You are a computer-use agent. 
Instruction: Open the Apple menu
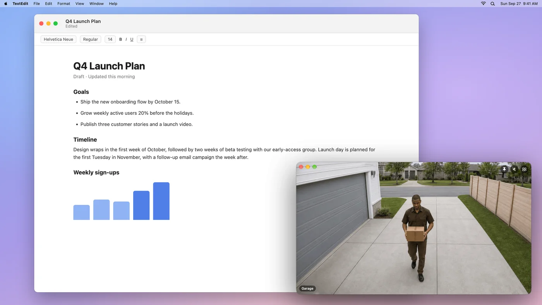(6, 3)
